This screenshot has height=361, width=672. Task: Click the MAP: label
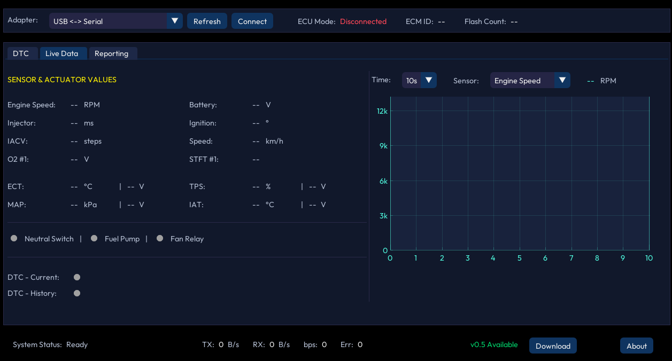[17, 205]
